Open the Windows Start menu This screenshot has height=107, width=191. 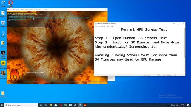[2, 105]
